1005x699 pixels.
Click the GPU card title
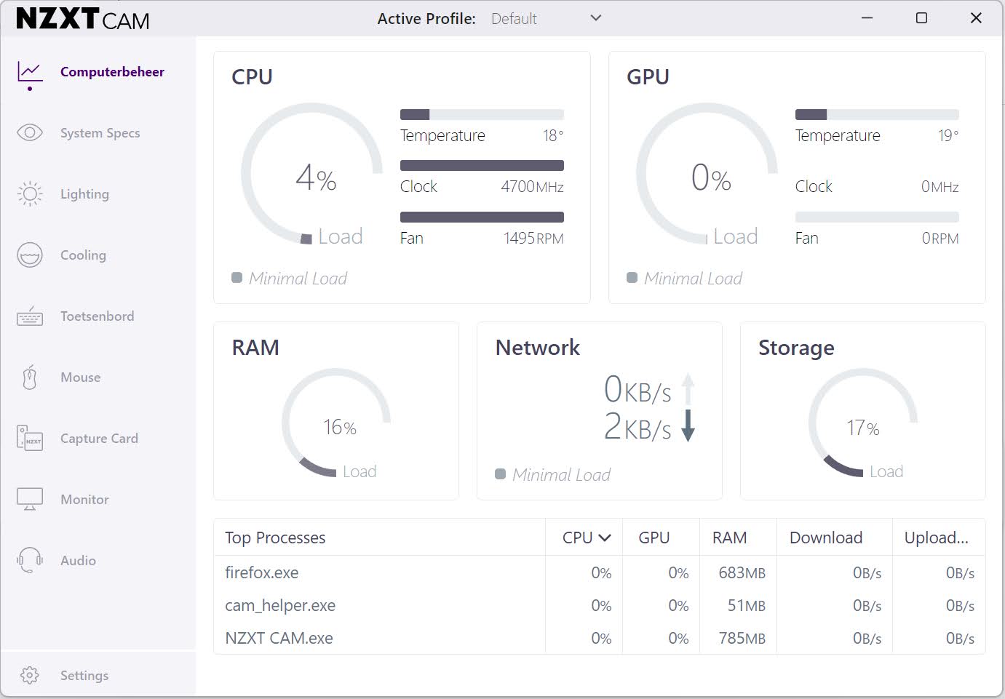coord(648,77)
